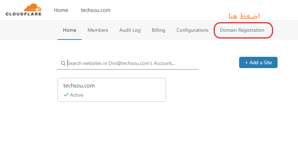Open the Audit Log tab

(130, 30)
